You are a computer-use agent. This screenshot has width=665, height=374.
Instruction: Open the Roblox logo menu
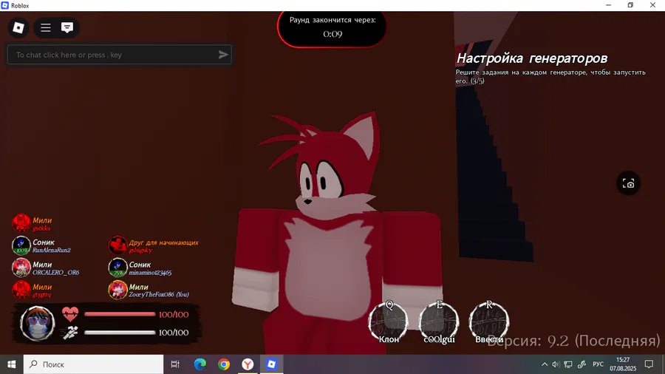coord(18,27)
